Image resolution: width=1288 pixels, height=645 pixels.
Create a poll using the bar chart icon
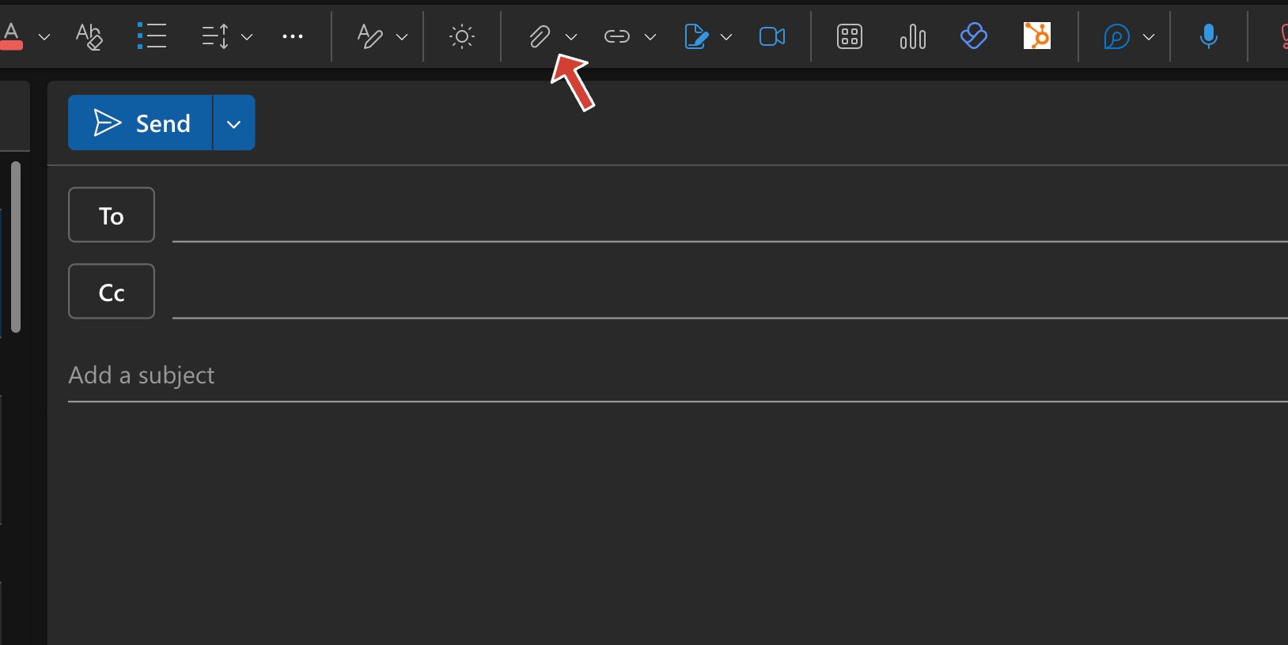point(911,36)
